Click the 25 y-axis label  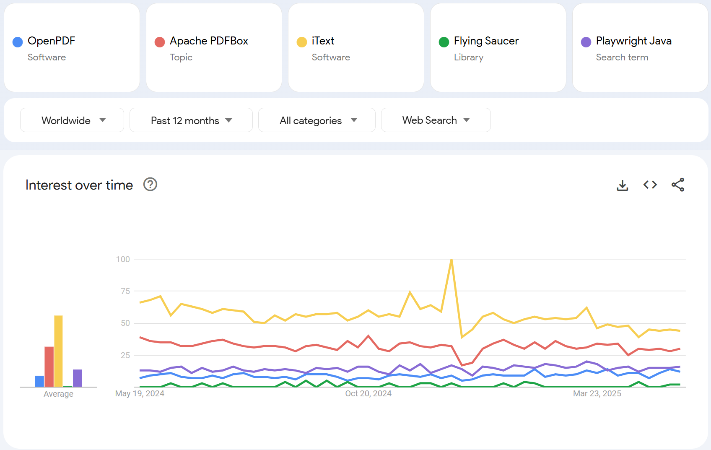pos(125,355)
